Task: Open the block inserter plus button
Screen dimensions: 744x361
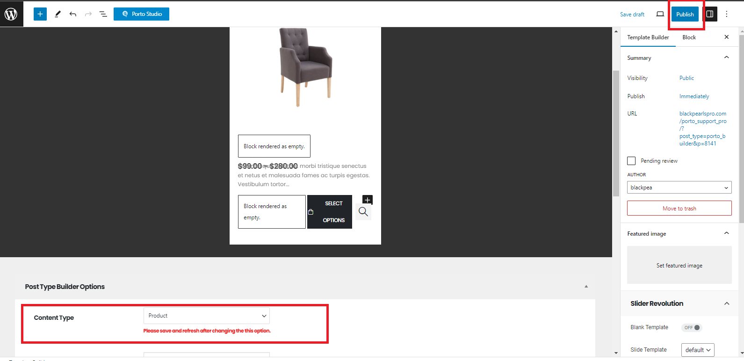Action: 40,14
